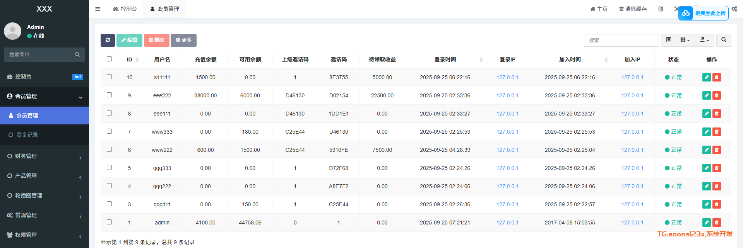Screen dimensions: 743x248
Task: Open the columns grid dropdown
Action: [685, 40]
